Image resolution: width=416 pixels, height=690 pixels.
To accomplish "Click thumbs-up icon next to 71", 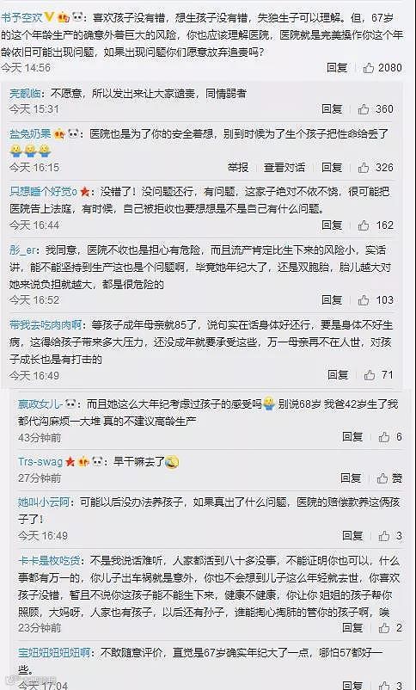I will (370, 375).
